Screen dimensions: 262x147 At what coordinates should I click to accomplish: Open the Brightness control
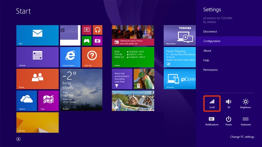pos(246,103)
